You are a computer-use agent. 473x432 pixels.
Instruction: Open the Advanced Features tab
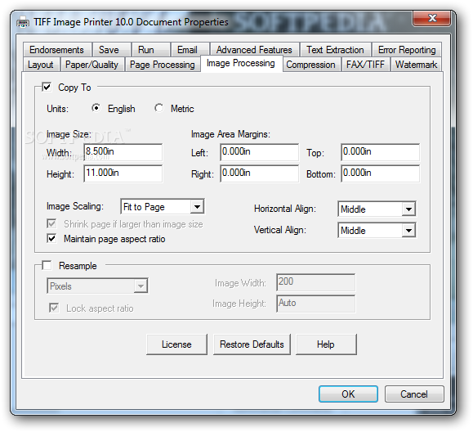pos(255,50)
